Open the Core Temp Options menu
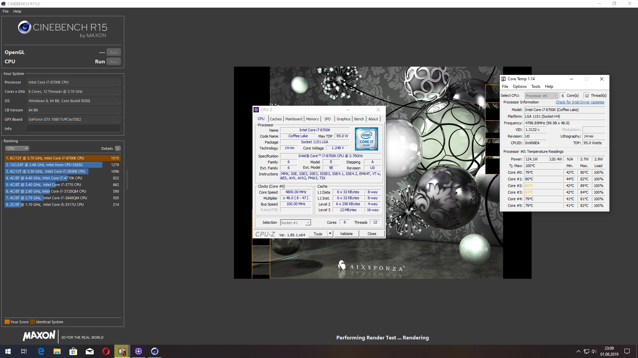This screenshot has width=638, height=358. click(519, 87)
